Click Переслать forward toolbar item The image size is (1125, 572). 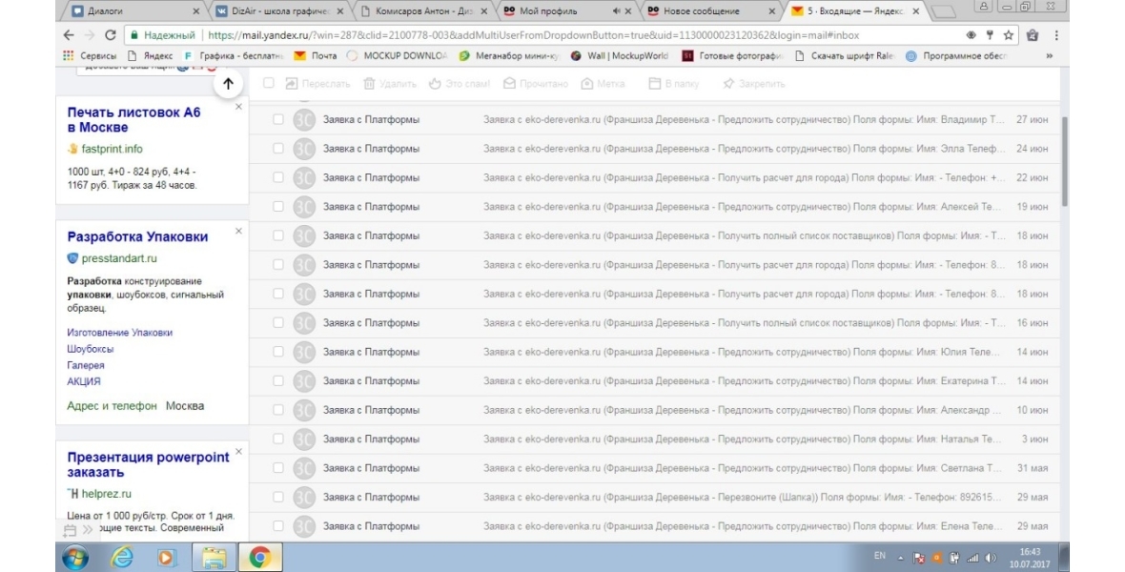[317, 84]
